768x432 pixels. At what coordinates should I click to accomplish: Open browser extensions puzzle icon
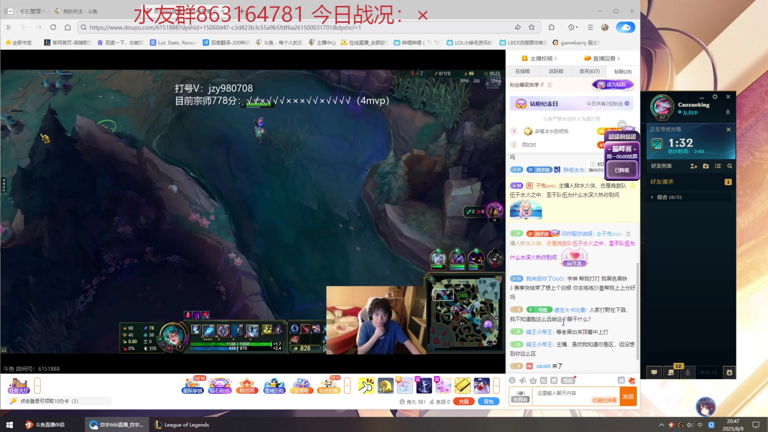click(552, 27)
